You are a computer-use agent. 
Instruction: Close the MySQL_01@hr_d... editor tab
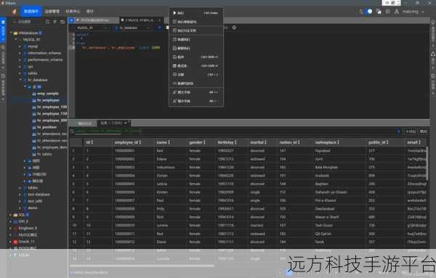[x=160, y=20]
